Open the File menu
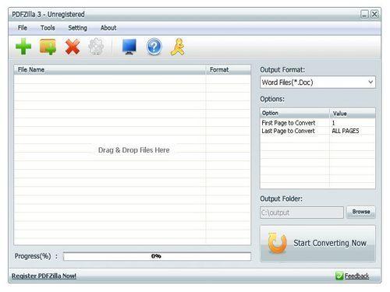 click(x=23, y=28)
